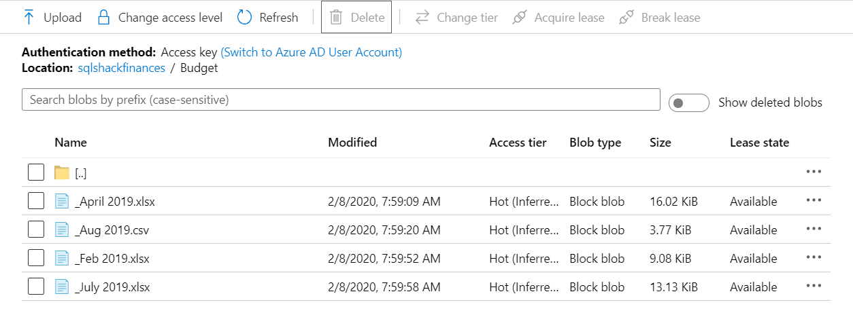Click Switch to Azure AD User Account

[311, 52]
